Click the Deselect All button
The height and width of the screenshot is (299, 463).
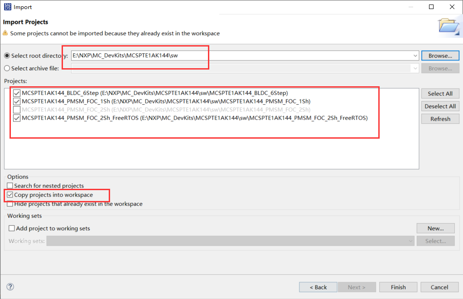440,106
